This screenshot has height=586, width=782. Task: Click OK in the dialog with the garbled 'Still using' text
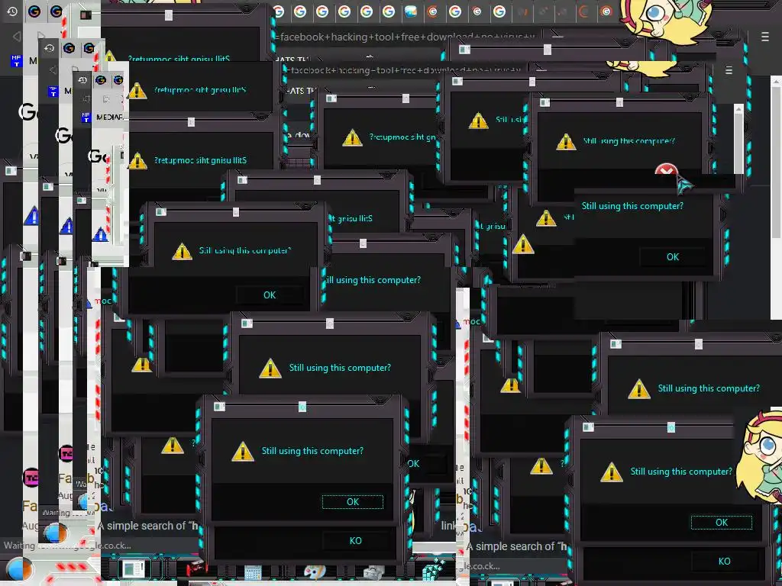click(x=270, y=295)
